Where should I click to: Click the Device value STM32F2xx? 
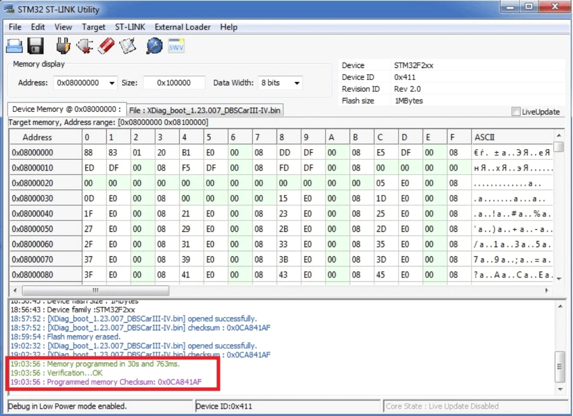tap(413, 65)
